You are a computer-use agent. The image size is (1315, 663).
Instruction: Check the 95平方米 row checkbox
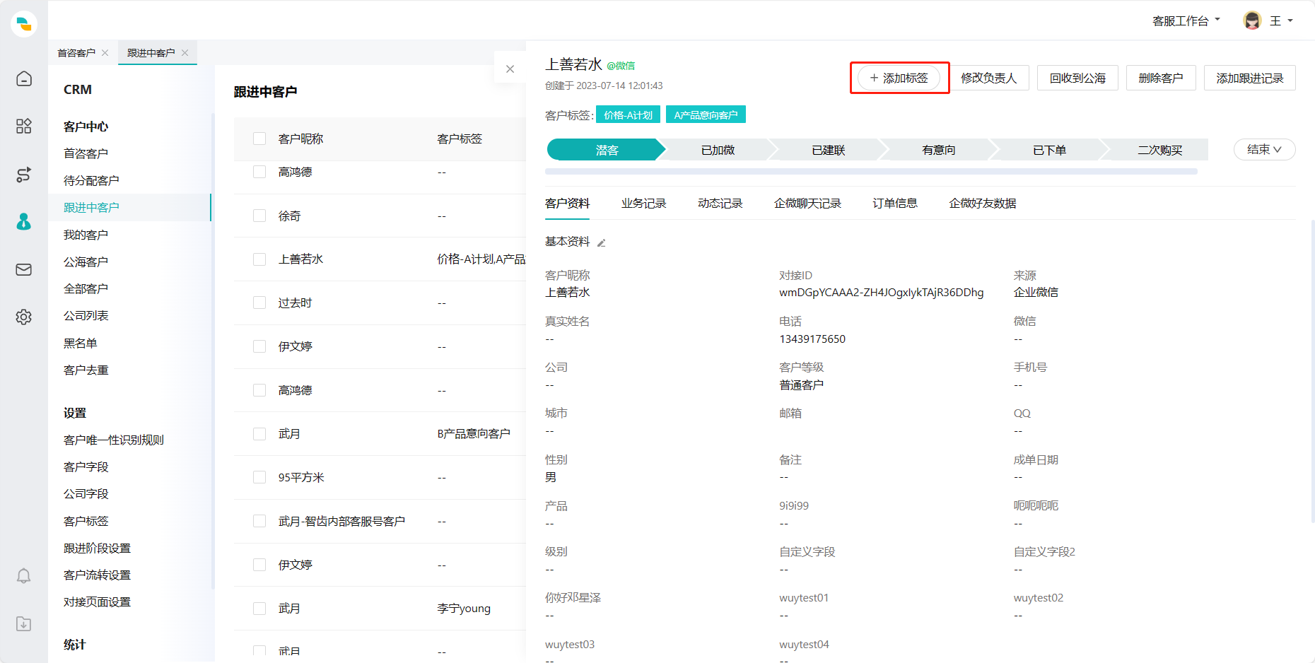[259, 477]
